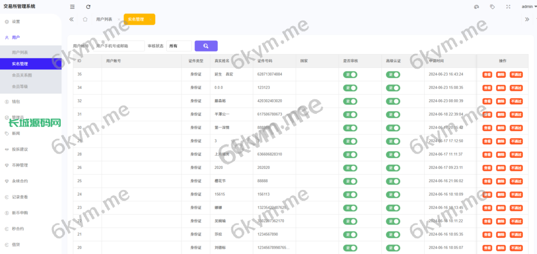Image resolution: width=537 pixels, height=254 pixels.
Task: Toggle 高级认证 switch for ID 32
Action: (x=393, y=101)
